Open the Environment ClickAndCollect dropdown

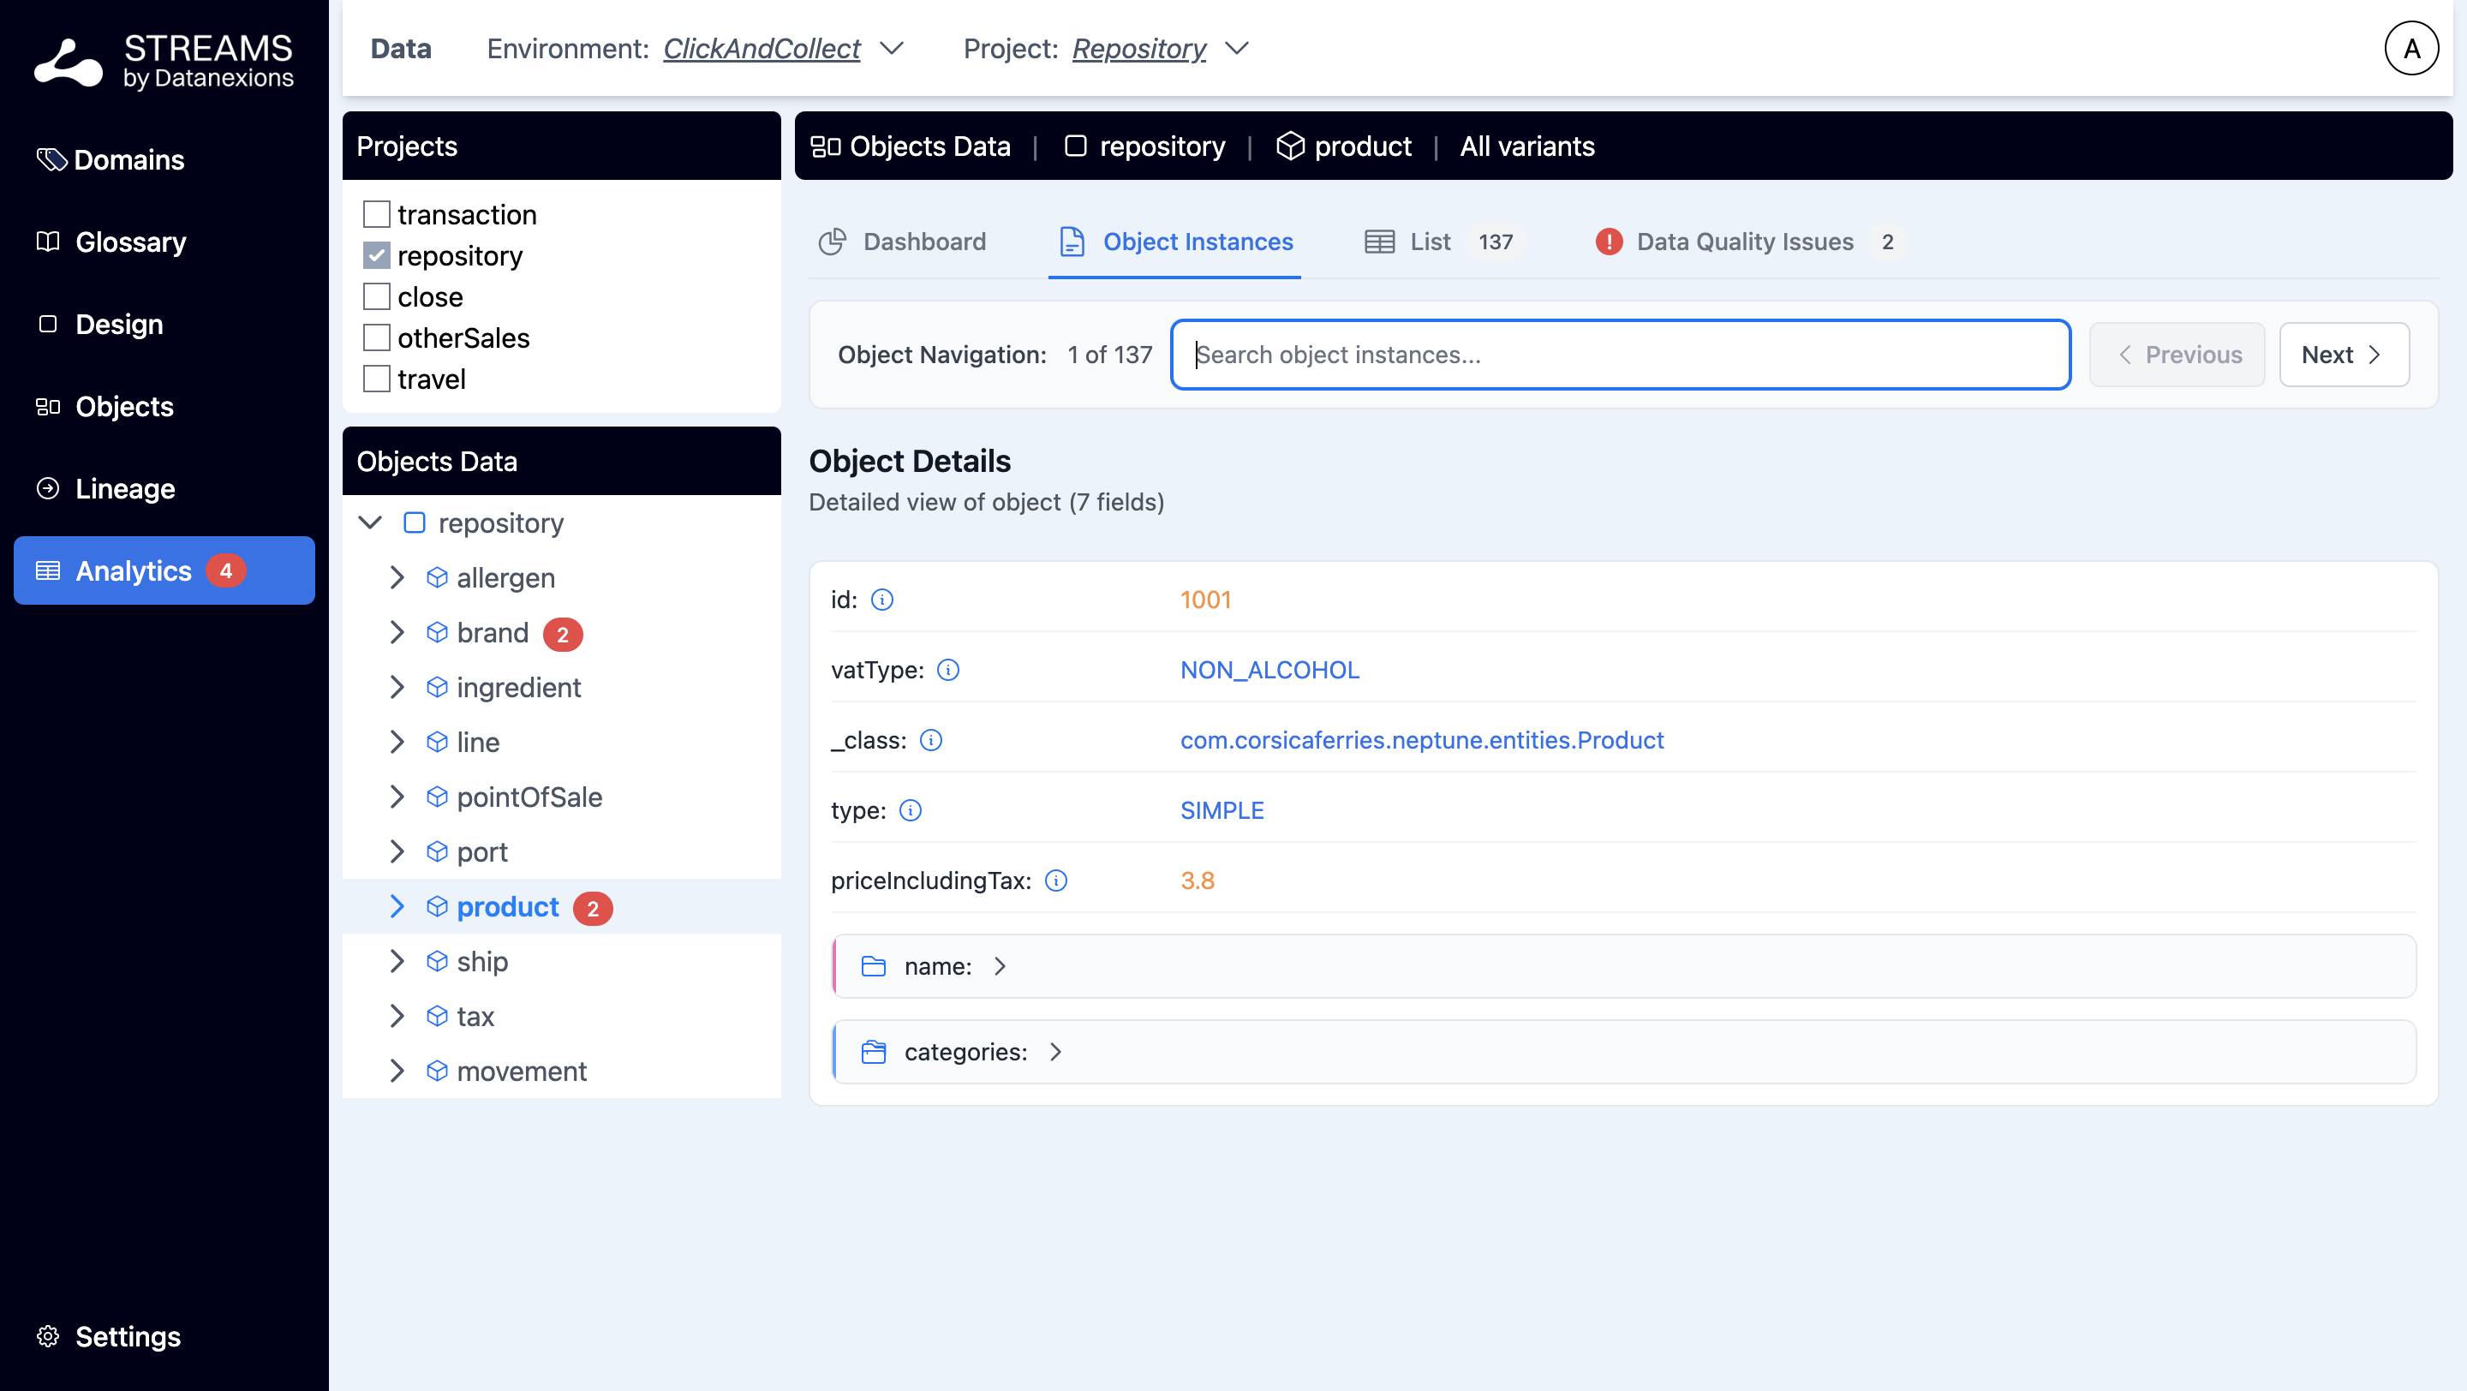point(893,49)
